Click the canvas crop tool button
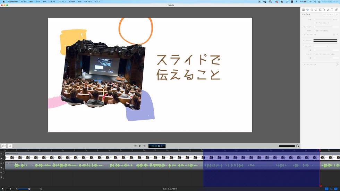Screen dimensions: 340x191 10,146
